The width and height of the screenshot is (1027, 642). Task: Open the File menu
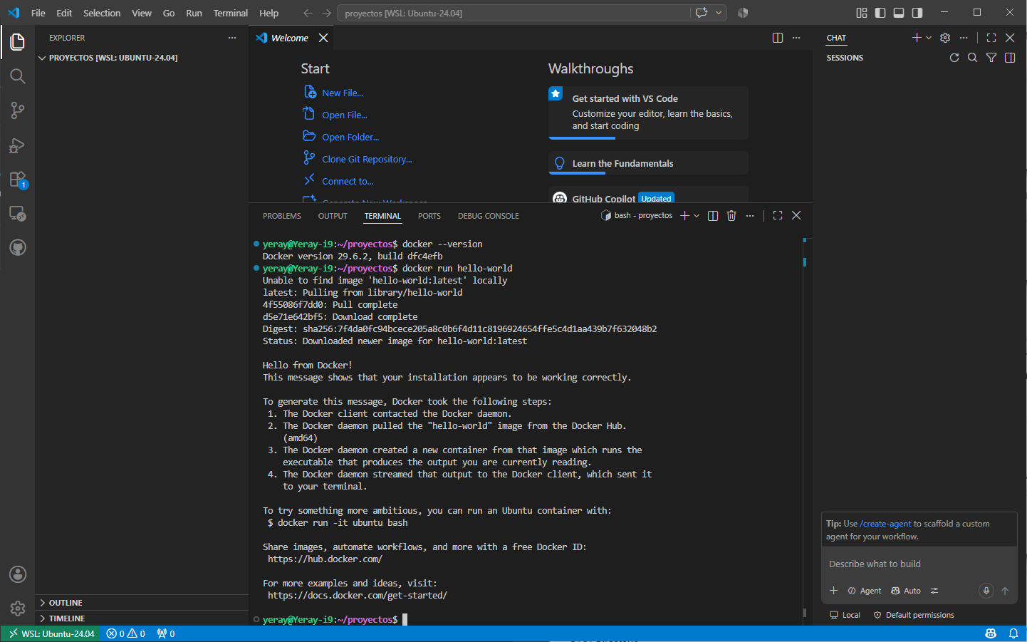pos(38,13)
